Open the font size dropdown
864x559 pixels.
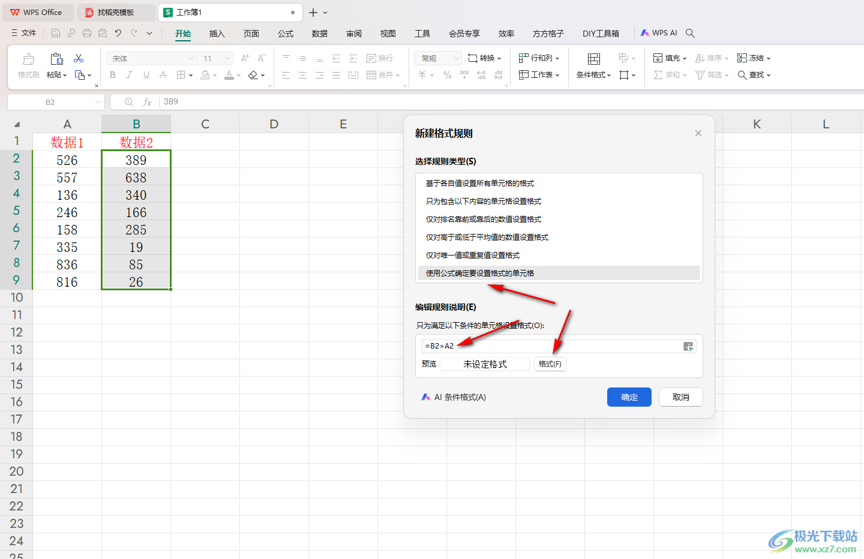click(227, 58)
